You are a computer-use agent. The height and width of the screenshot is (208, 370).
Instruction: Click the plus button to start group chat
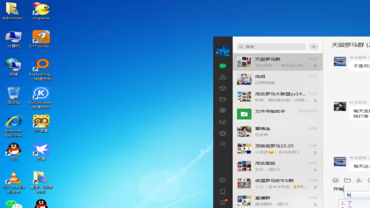point(314,47)
